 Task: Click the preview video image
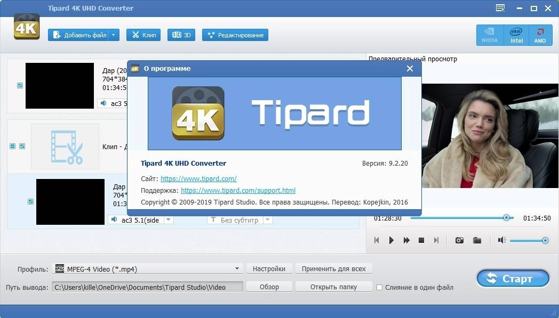[490, 136]
